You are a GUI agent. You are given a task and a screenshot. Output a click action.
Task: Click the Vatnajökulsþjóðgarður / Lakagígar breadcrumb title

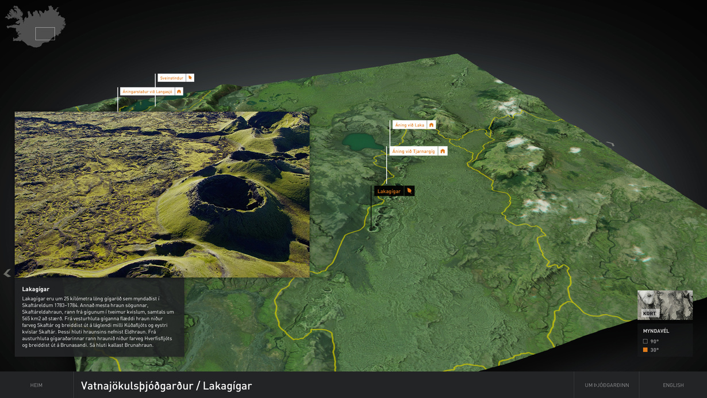pyautogui.click(x=166, y=386)
